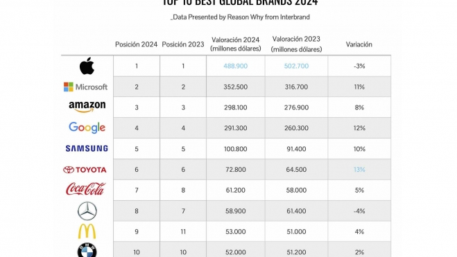
Task: Click the Posición 2024 column header
Action: coord(136,44)
